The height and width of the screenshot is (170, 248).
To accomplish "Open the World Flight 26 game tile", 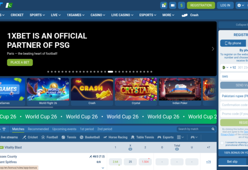I will point(48,91).
